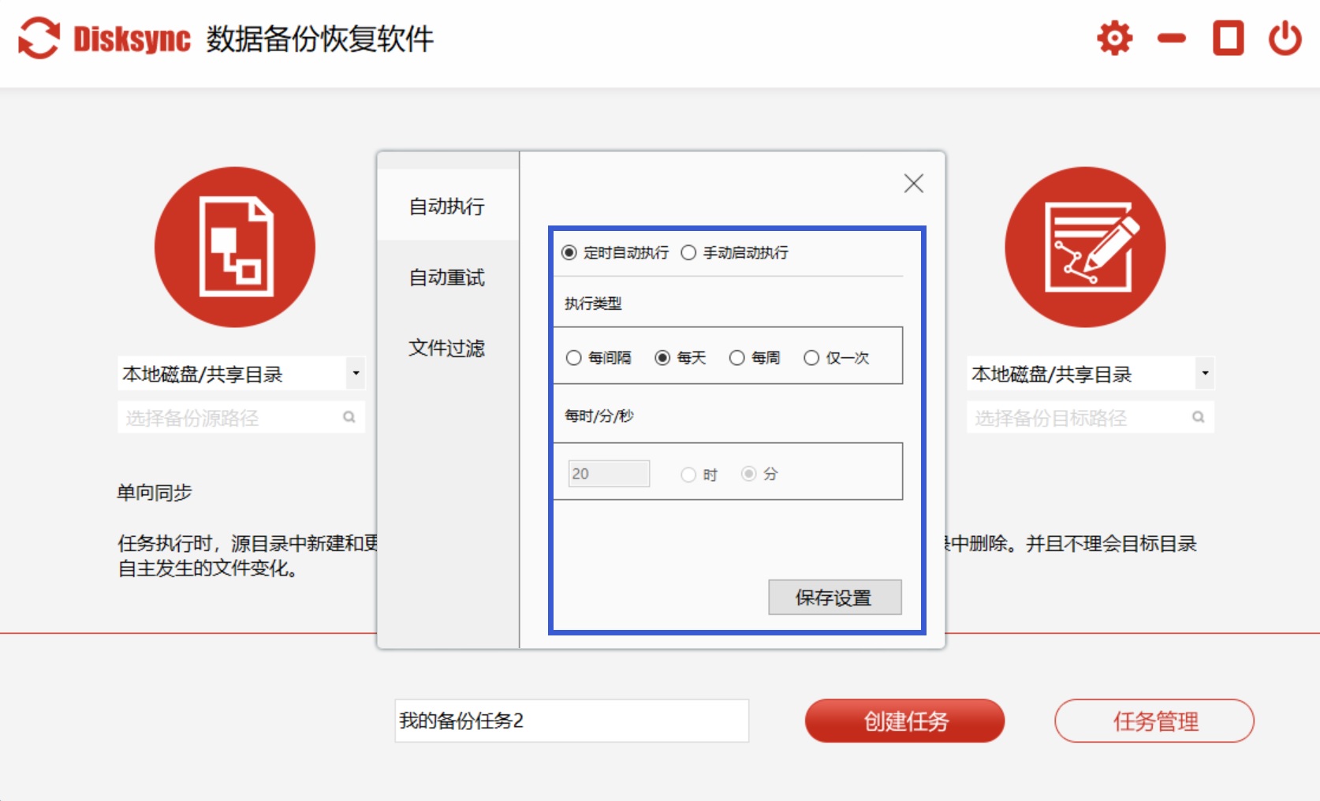Close the schedule settings dialog

[913, 184]
